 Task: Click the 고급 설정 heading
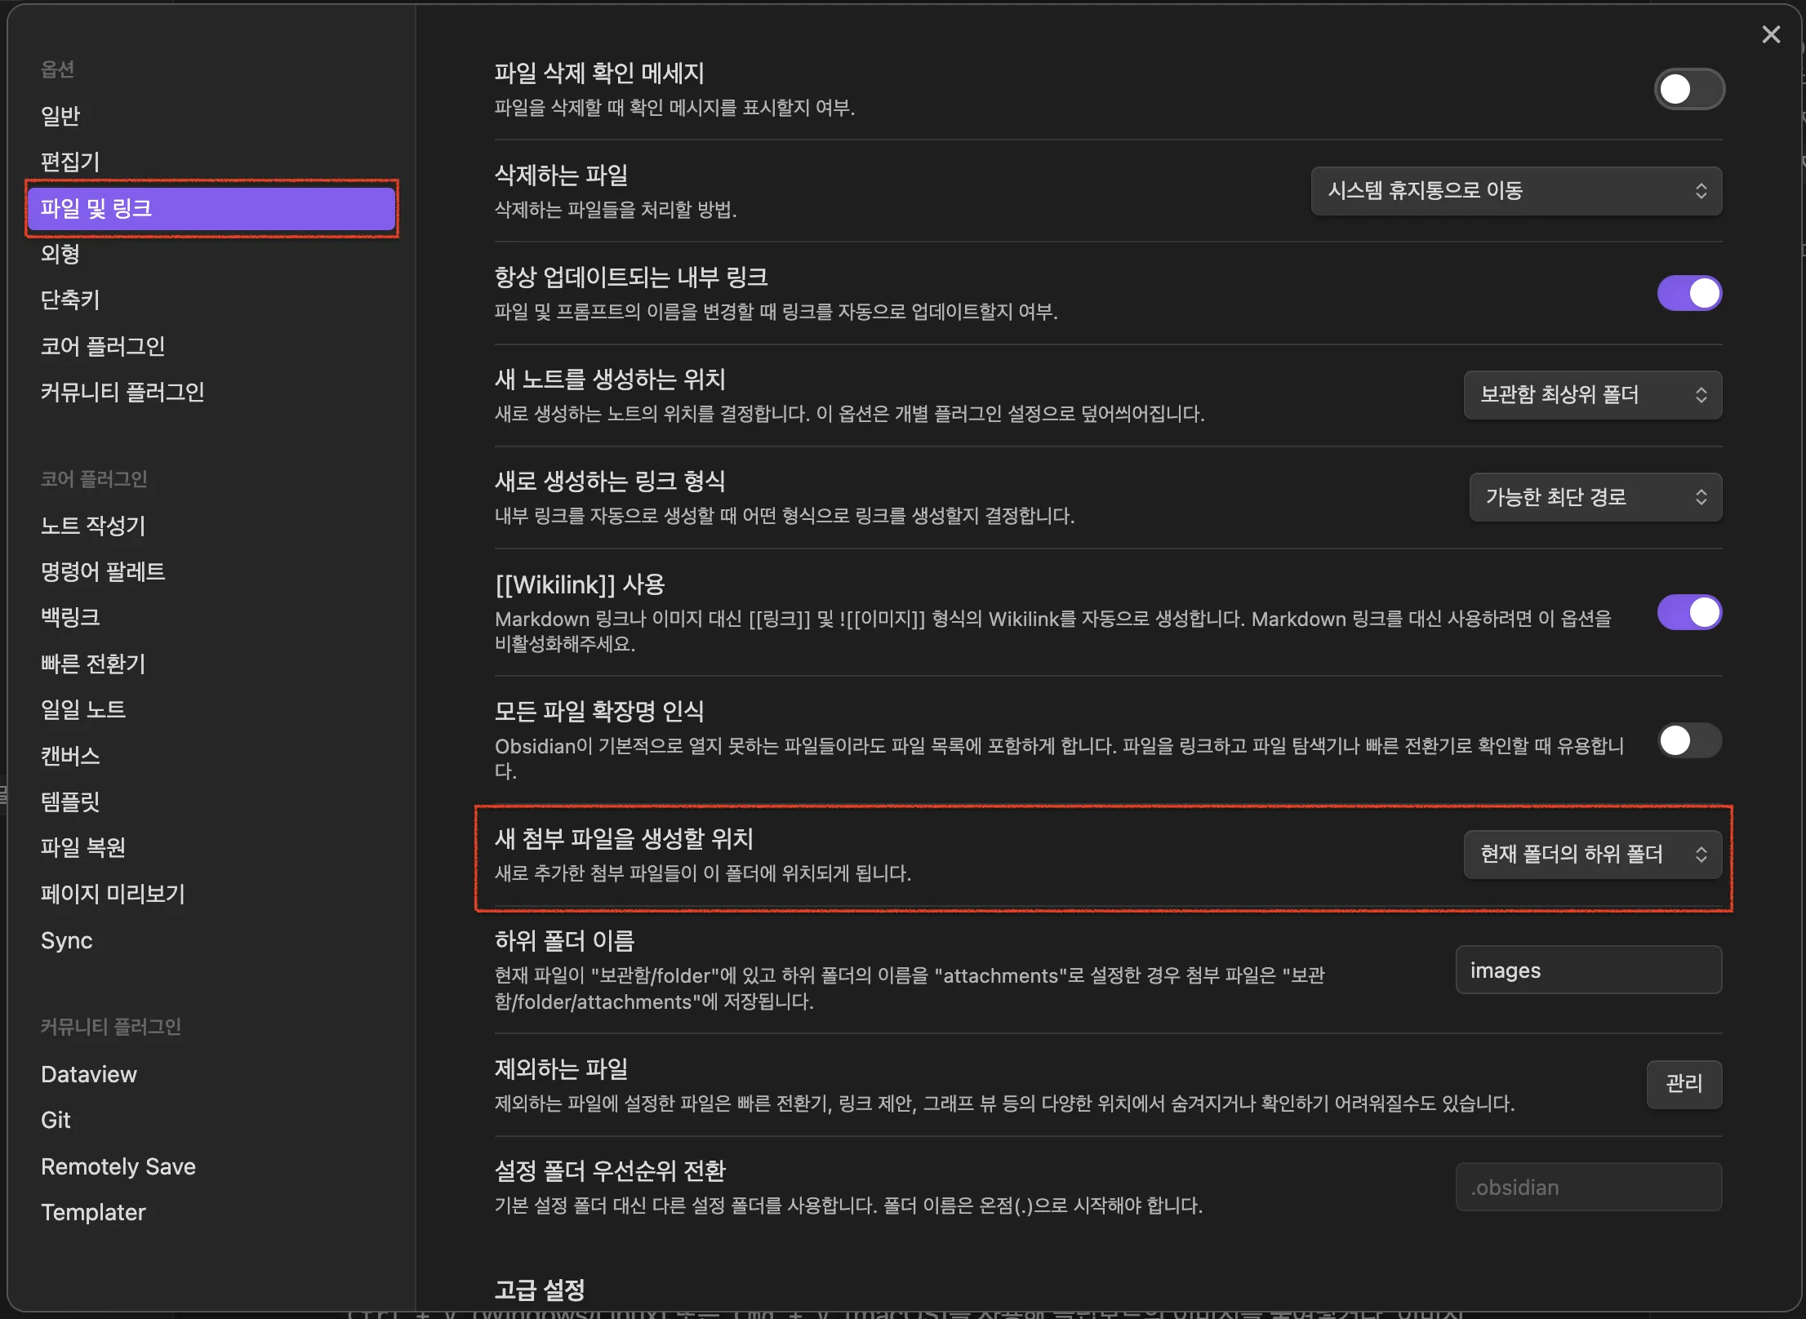pyautogui.click(x=540, y=1290)
